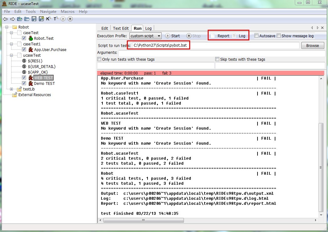Open the Edit menu
328x232 pixels.
(18, 12)
